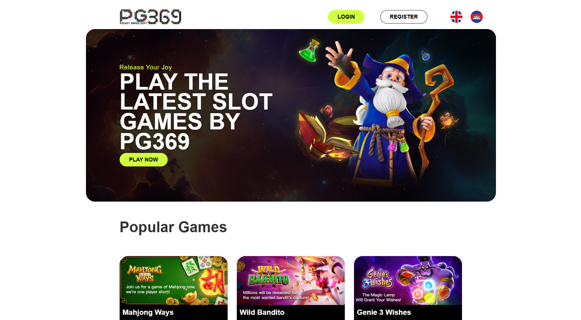Open the REGISTER button
The image size is (581, 320).
point(404,17)
